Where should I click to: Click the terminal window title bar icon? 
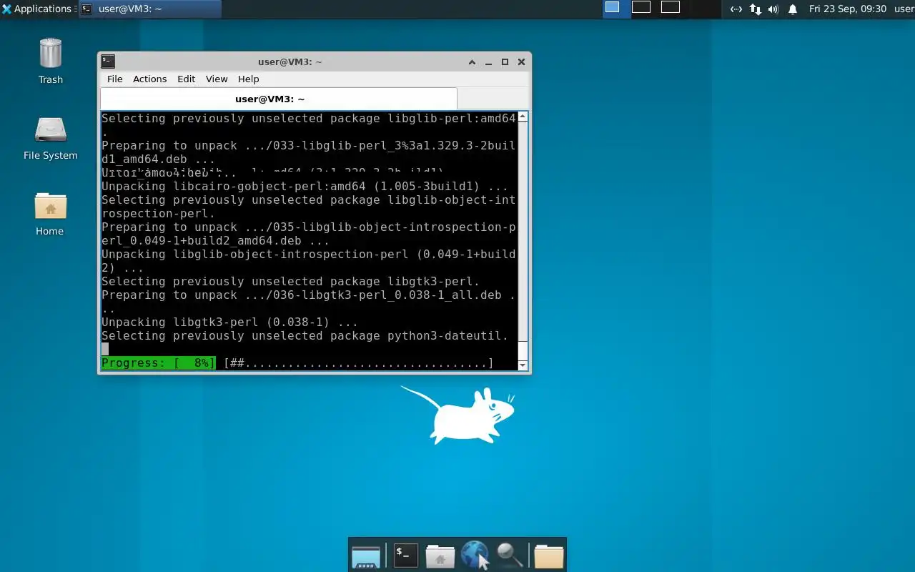(108, 61)
